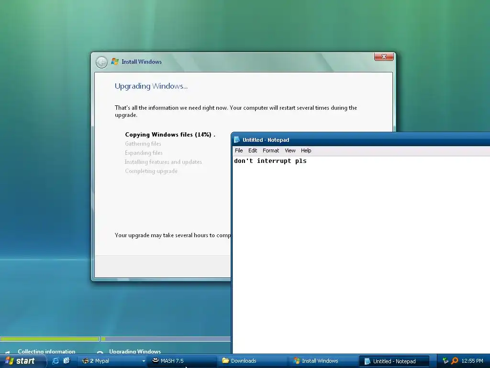Click the second quick launch icon
Viewport: 490px width, 368px height.
coord(67,361)
